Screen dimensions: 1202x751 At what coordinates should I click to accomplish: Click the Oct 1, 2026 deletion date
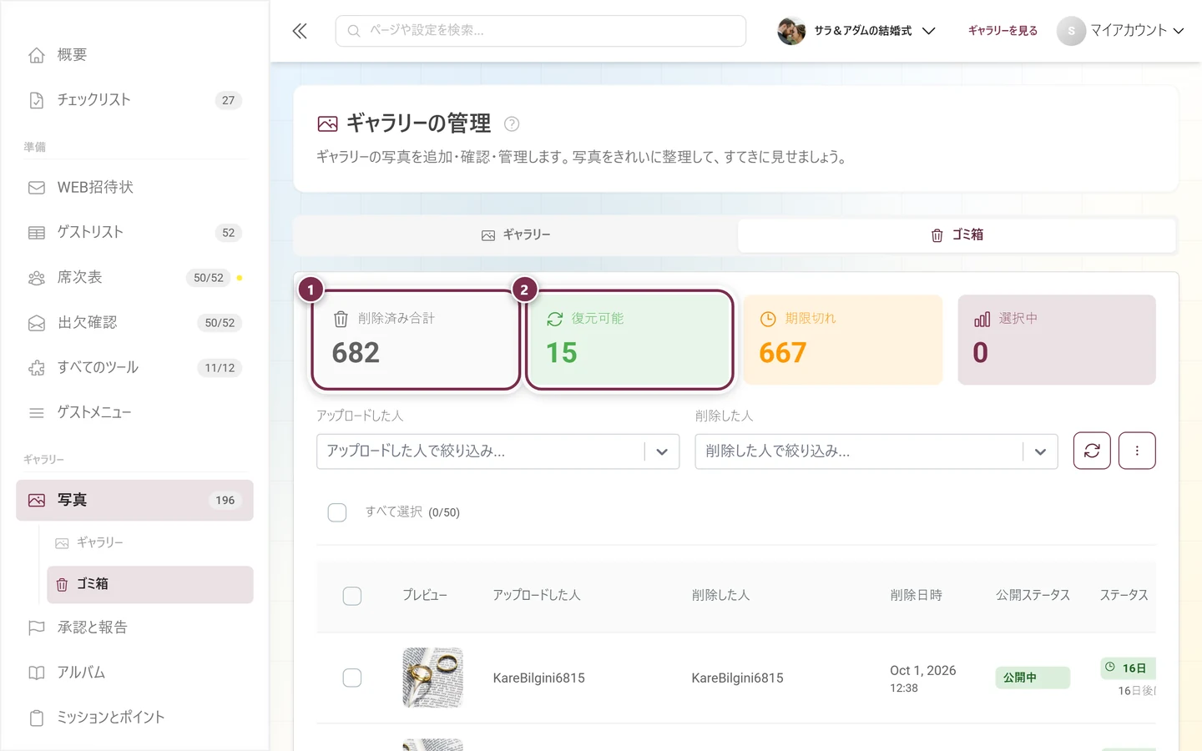[923, 671]
